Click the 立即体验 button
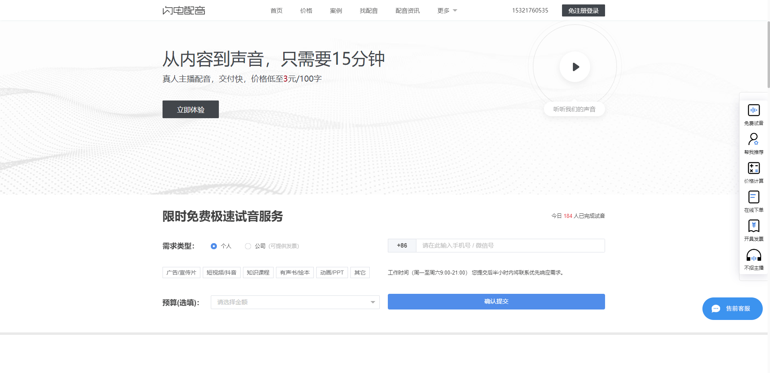 coord(190,109)
